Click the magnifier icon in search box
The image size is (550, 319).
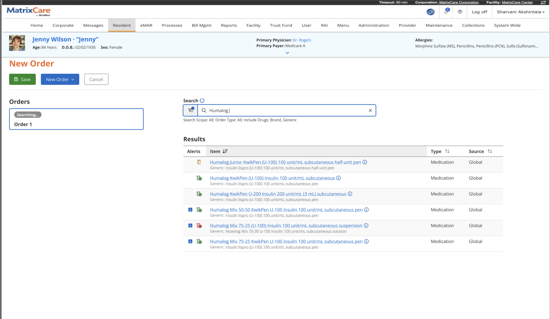coord(204,110)
